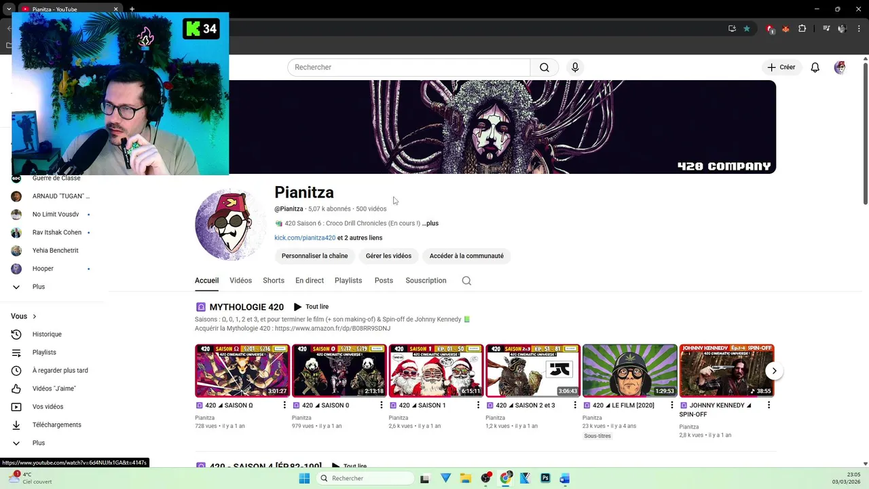The height and width of the screenshot is (489, 869).
Task: Click Personnaliser la chaîne button
Action: 314,256
